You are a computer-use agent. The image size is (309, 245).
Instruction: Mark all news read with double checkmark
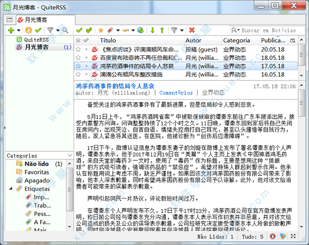(89, 30)
